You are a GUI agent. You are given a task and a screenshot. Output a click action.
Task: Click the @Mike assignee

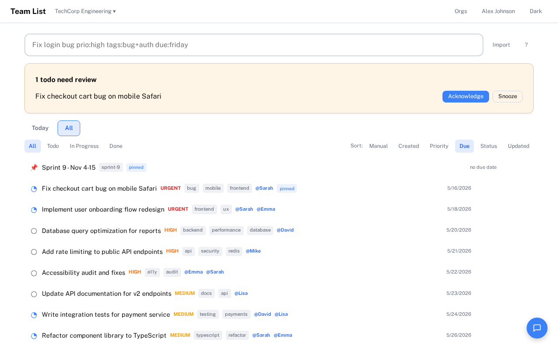[253, 251]
